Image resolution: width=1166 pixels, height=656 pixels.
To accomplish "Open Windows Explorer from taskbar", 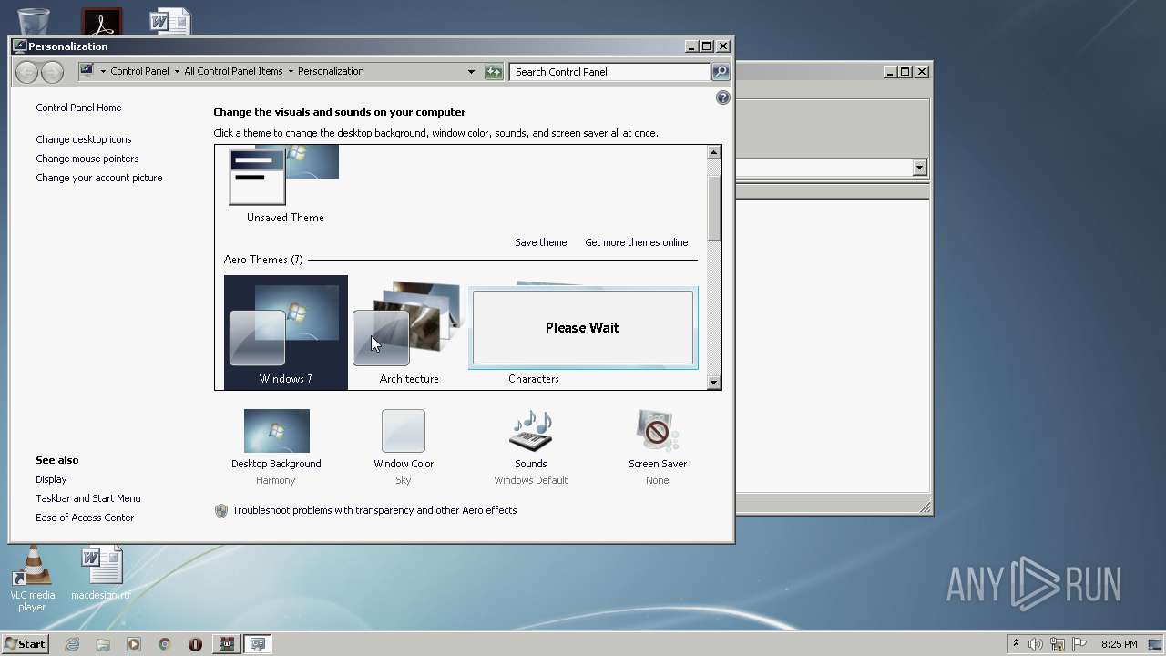I will coord(103,644).
